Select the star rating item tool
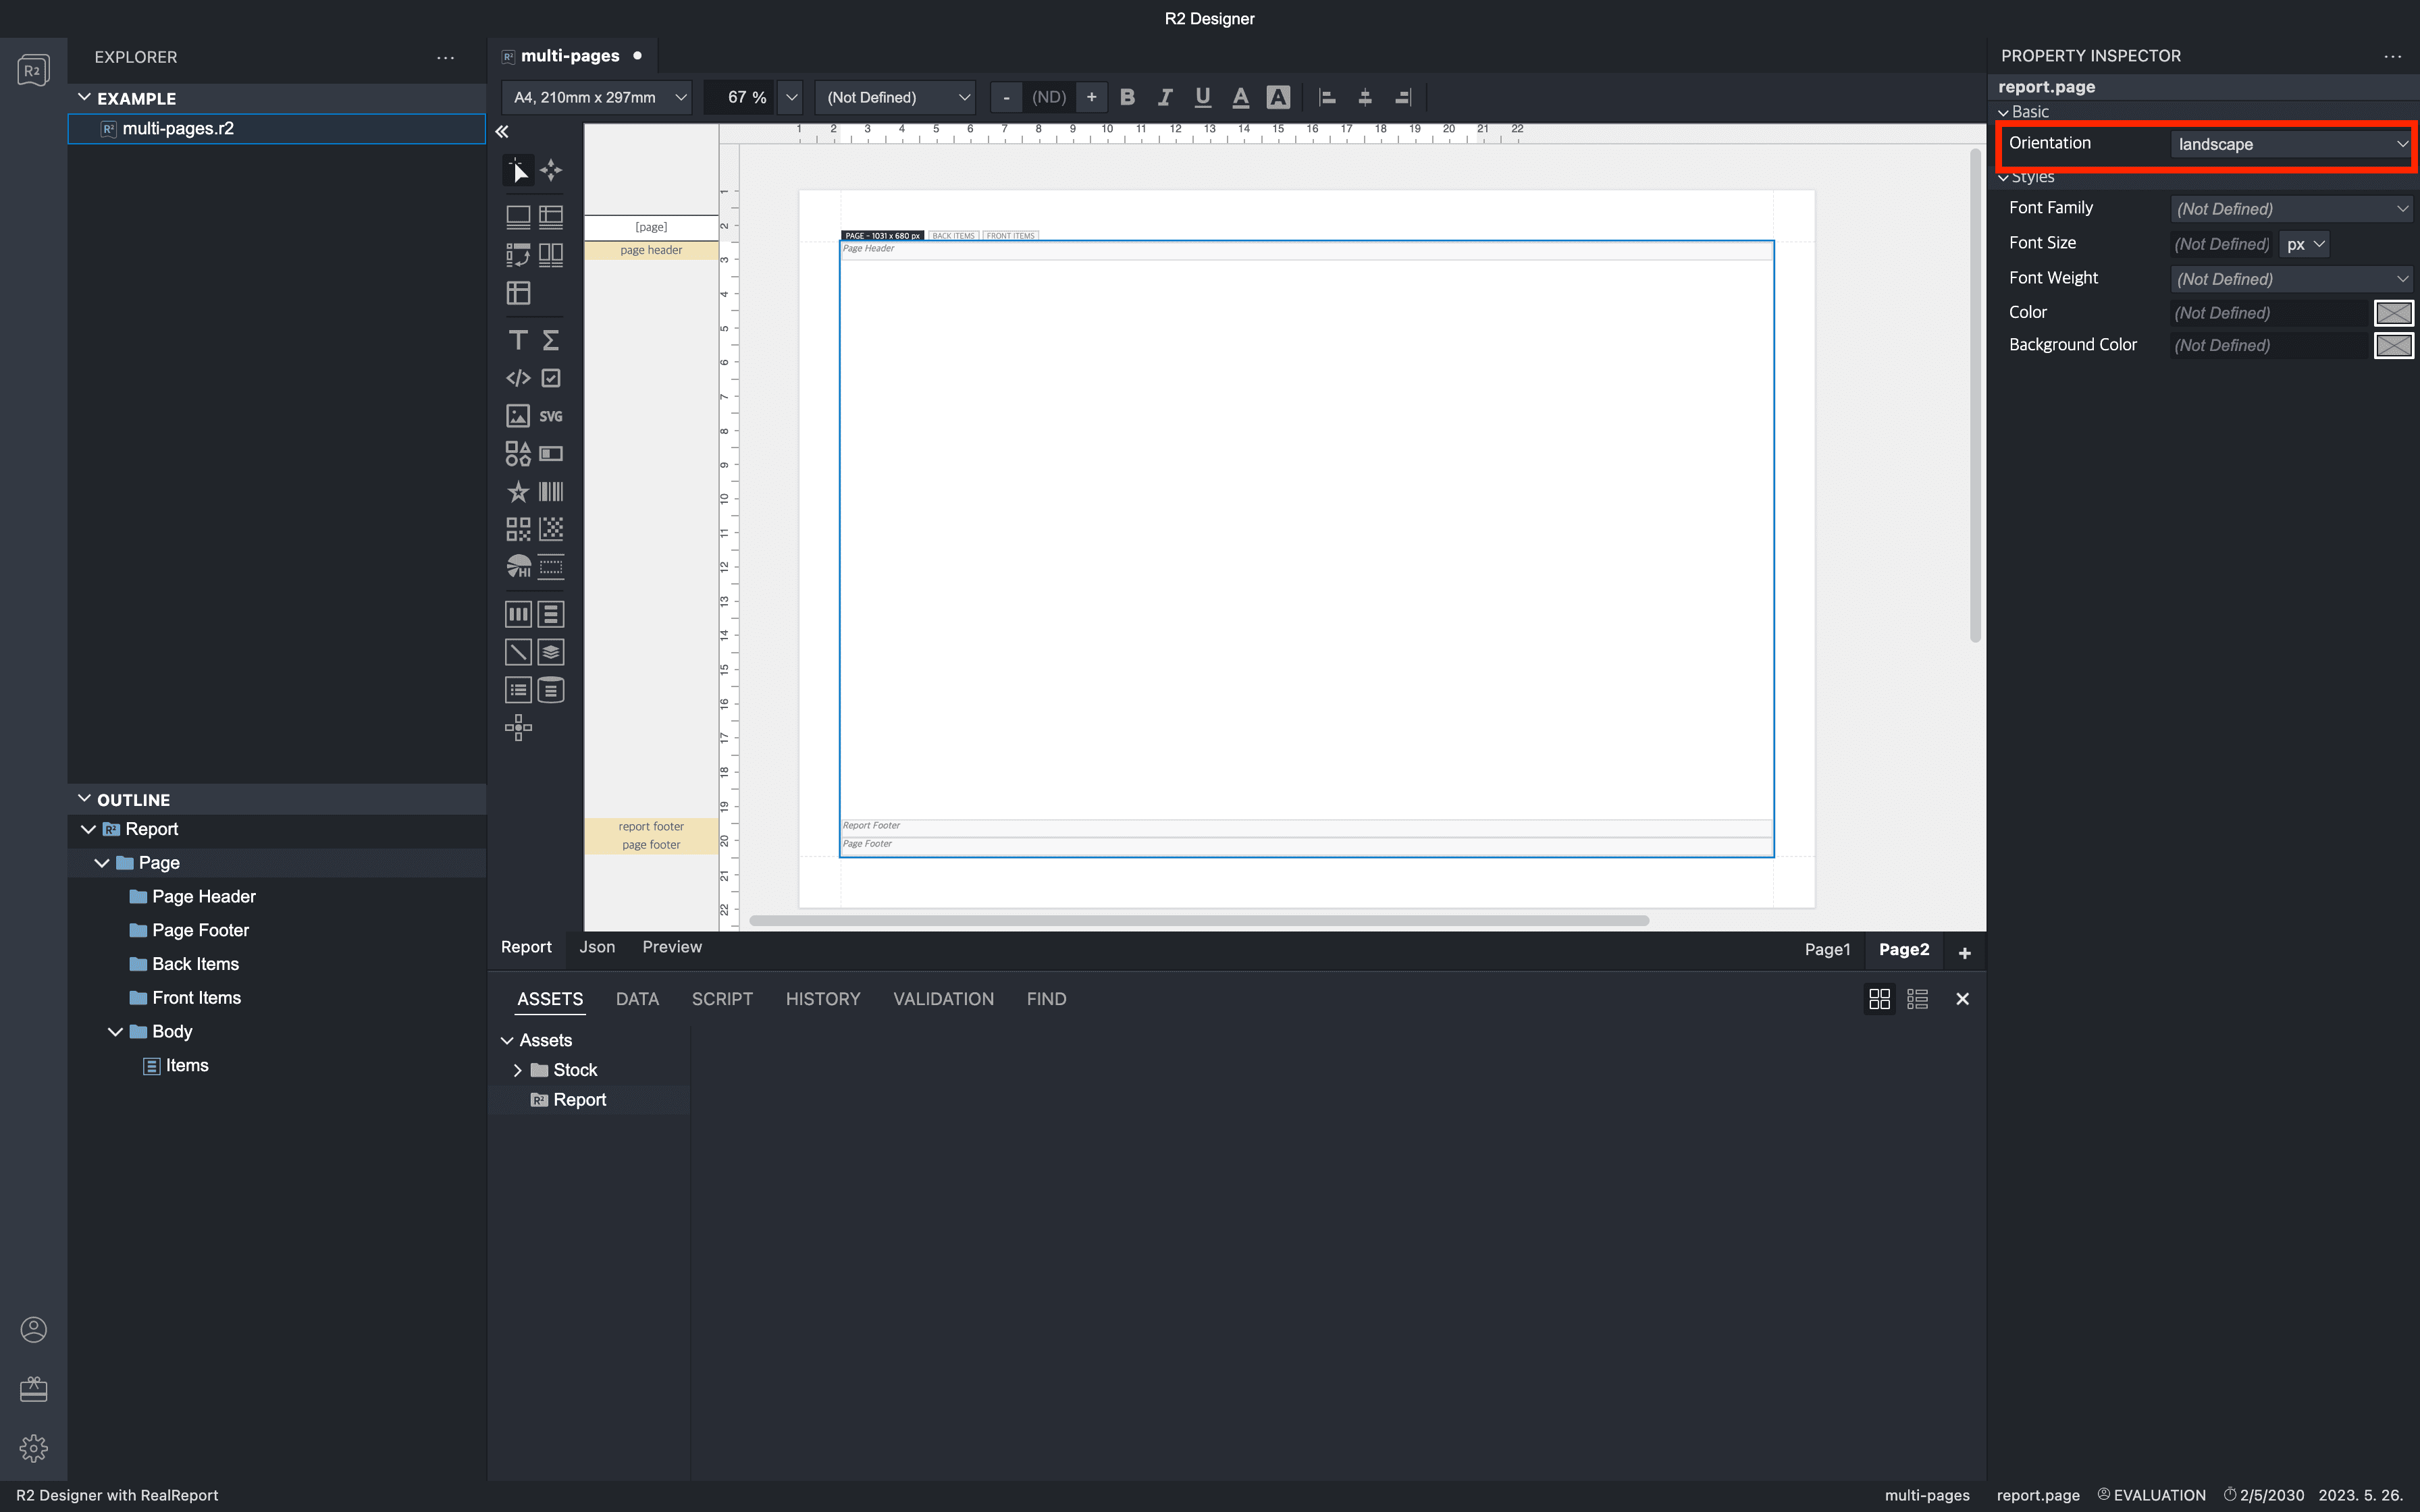Screen dimensions: 2420x1512 (518, 492)
